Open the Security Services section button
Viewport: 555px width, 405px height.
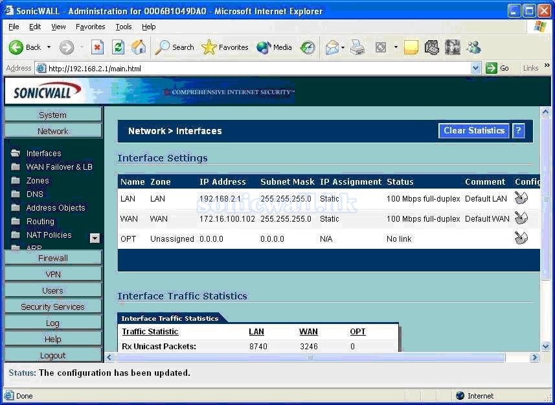pyautogui.click(x=53, y=307)
